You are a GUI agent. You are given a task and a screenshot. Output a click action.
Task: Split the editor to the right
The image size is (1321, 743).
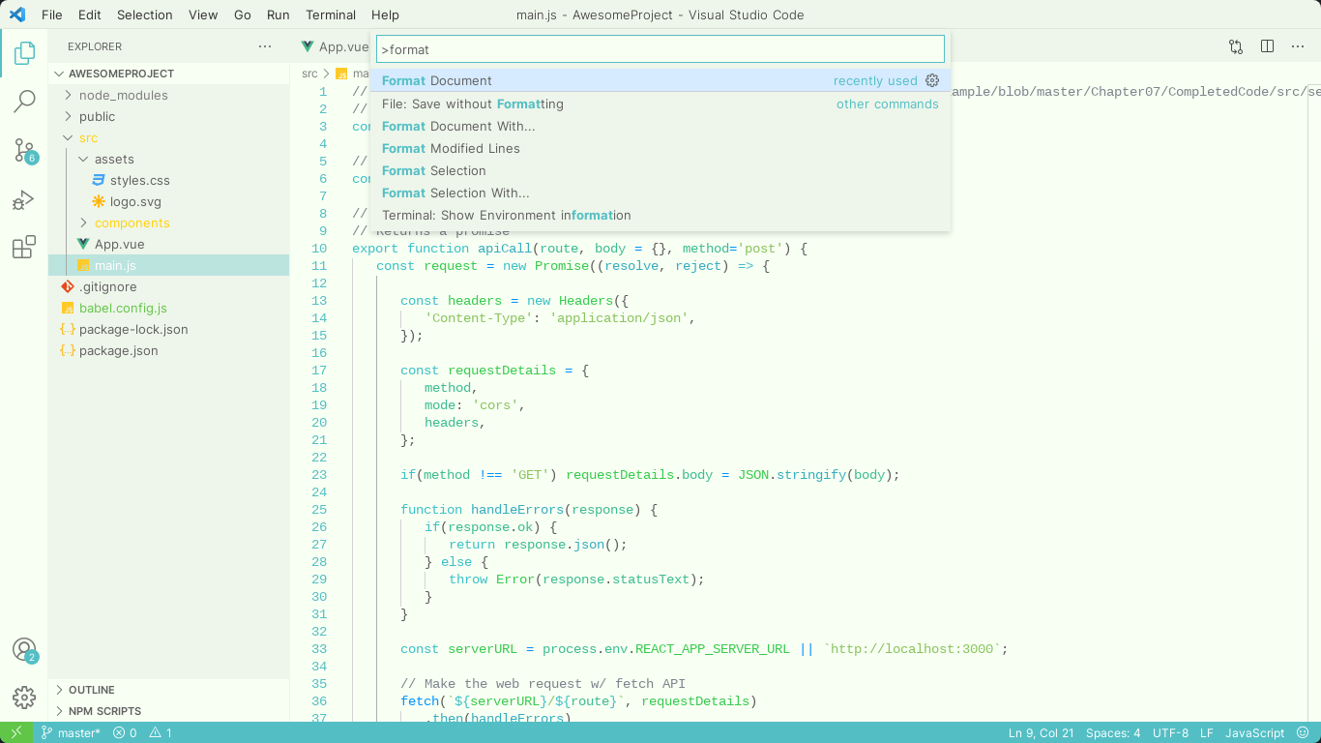[x=1267, y=46]
